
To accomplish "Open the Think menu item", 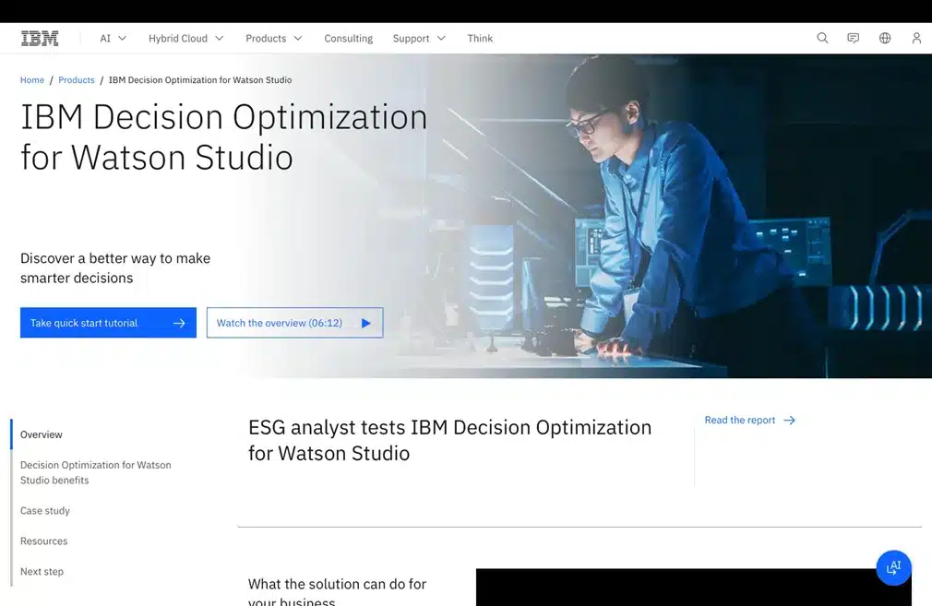I will (480, 39).
